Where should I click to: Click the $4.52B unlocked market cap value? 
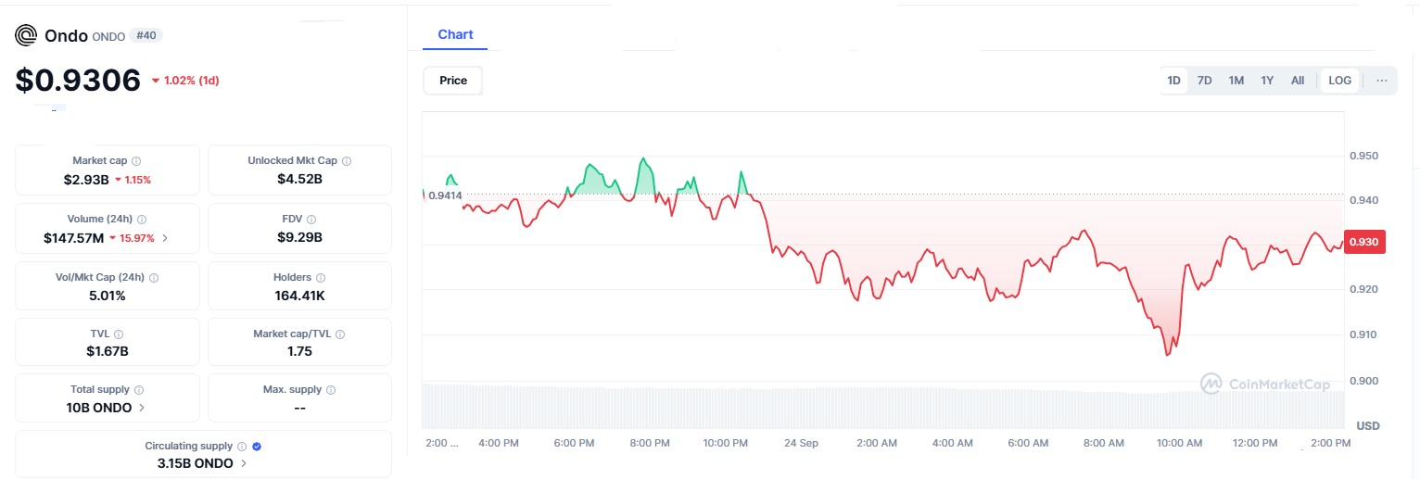[x=299, y=179]
